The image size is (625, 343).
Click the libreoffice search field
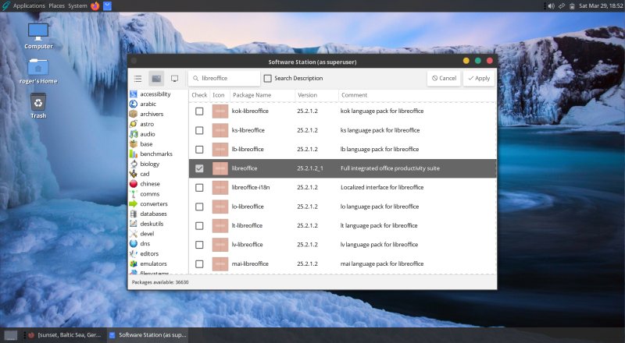[228, 79]
